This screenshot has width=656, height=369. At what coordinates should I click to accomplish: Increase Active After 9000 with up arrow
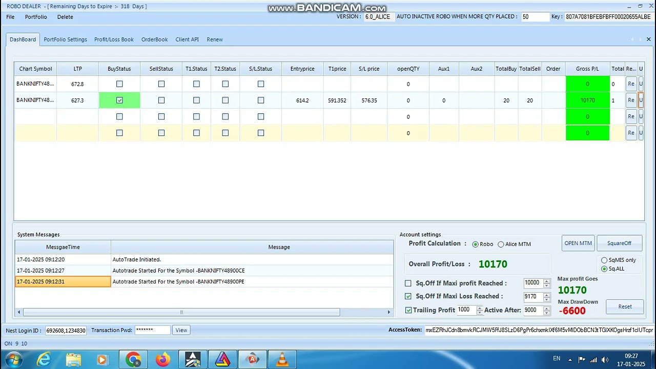tap(547, 307)
